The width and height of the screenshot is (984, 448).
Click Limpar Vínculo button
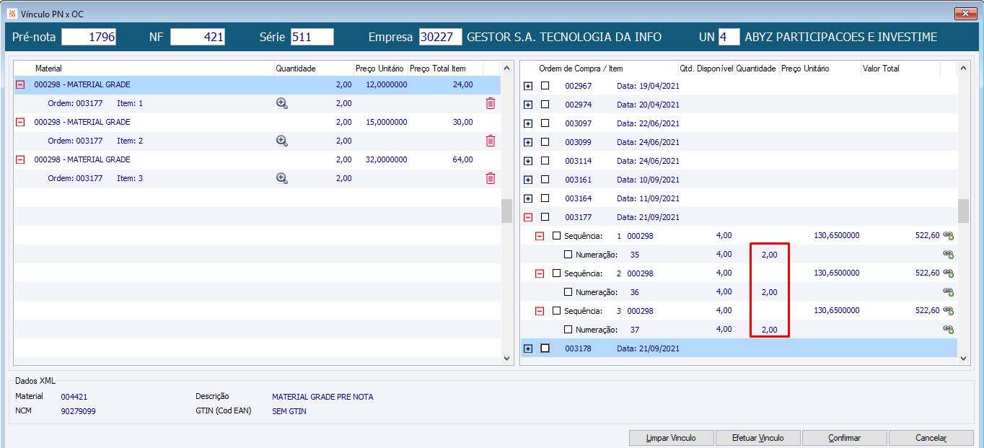click(x=672, y=438)
